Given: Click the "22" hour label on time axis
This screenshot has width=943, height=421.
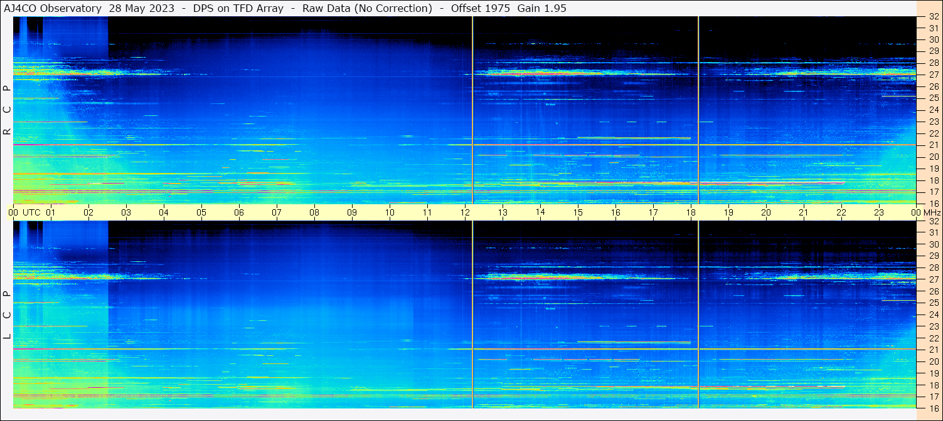Looking at the screenshot, I should [x=841, y=212].
